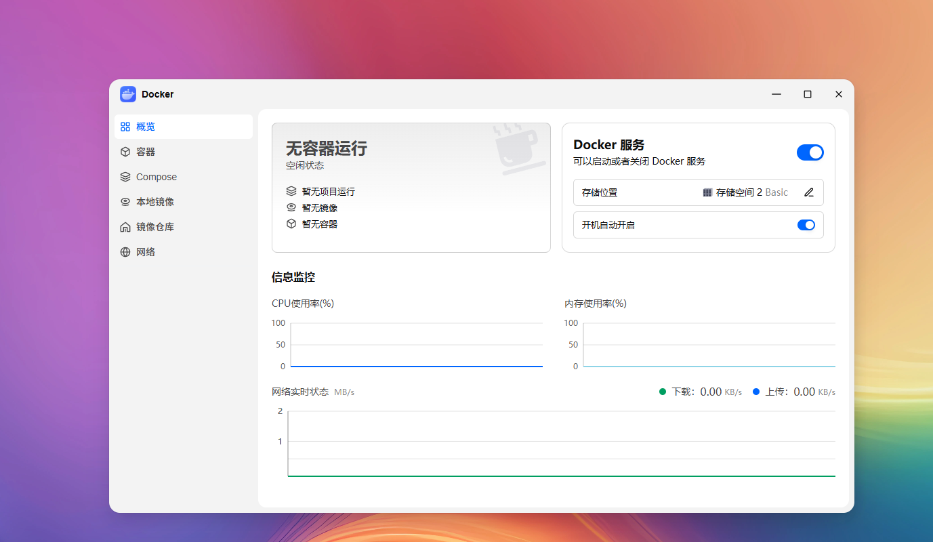Viewport: 933px width, 542px height.
Task: Open the Compose section
Action: (184, 177)
